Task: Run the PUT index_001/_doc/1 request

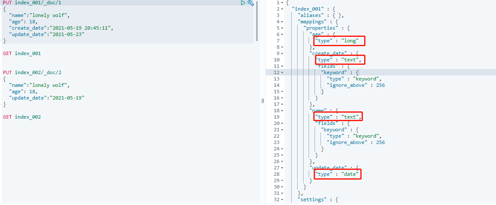Action: point(243,3)
